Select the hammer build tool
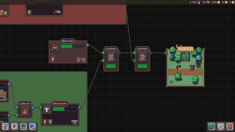The width and height of the screenshot is (235, 132). click(5, 126)
